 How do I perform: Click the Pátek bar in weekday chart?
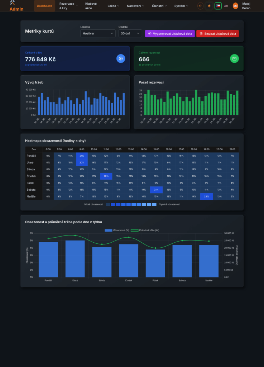click(x=155, y=263)
